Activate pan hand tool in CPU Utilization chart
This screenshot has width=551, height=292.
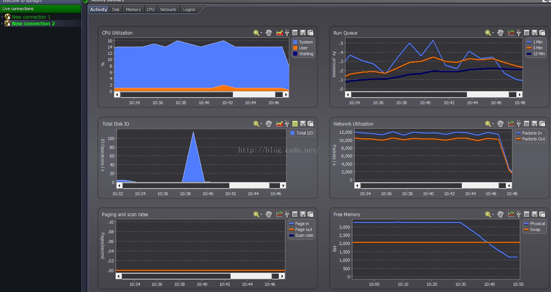click(269, 33)
